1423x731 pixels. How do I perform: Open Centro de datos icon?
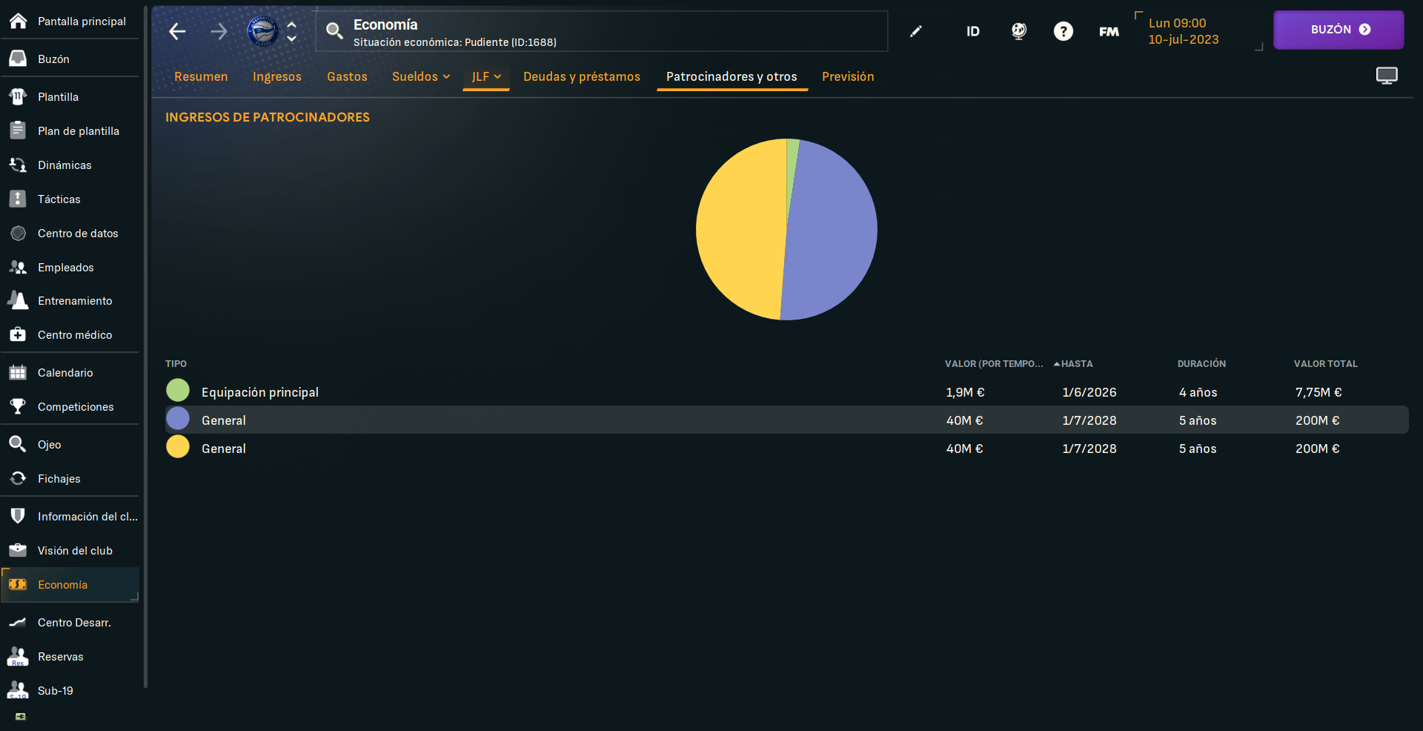(x=18, y=233)
